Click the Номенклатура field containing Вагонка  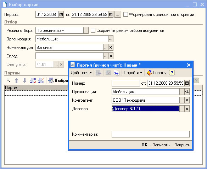tap(69, 47)
